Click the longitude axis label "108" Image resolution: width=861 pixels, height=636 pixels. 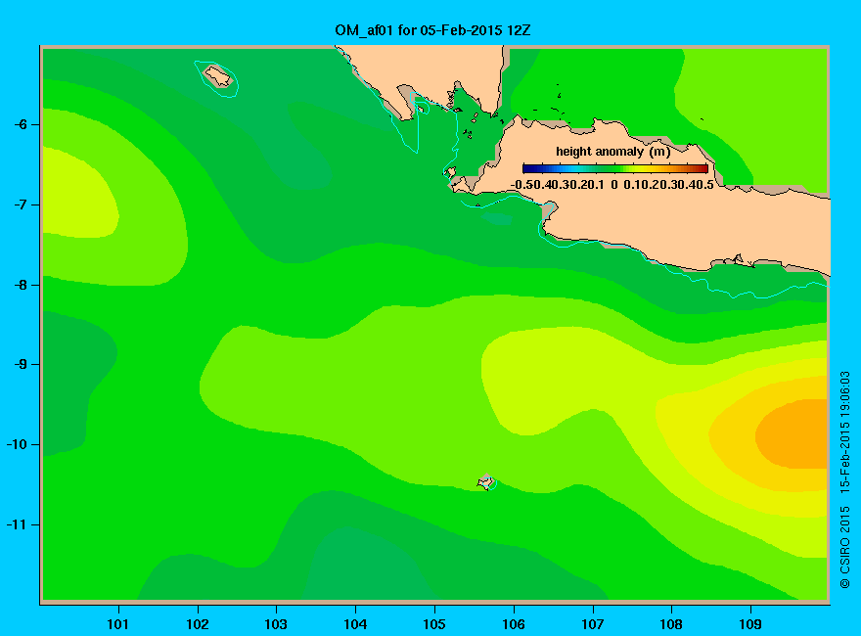click(x=671, y=624)
